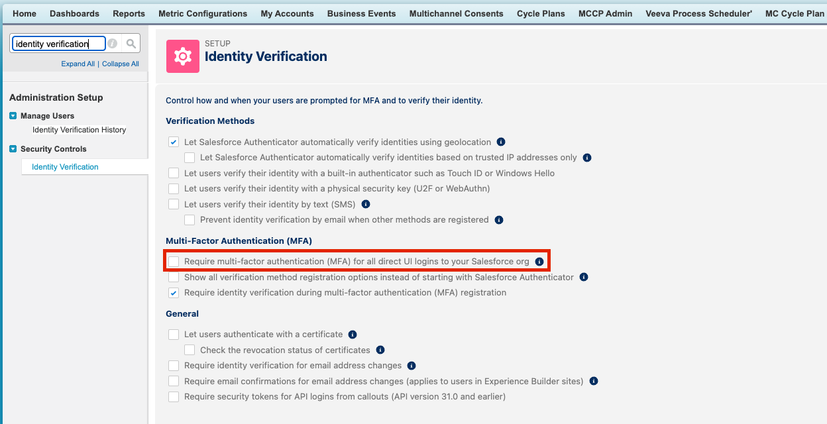The height and width of the screenshot is (424, 827).
Task: Show info for require MFA direct logins
Action: click(x=539, y=262)
